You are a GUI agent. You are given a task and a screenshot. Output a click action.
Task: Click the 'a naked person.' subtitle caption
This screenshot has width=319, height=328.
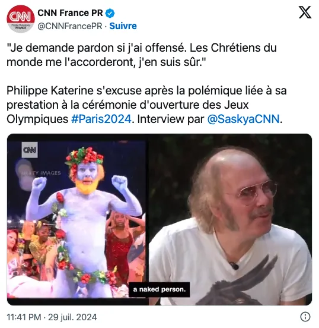tap(159, 289)
